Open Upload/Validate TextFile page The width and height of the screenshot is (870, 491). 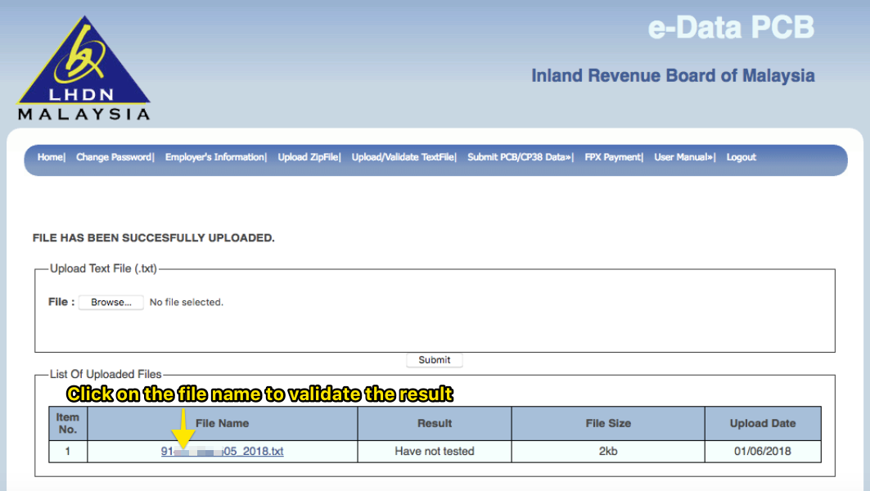tap(403, 157)
